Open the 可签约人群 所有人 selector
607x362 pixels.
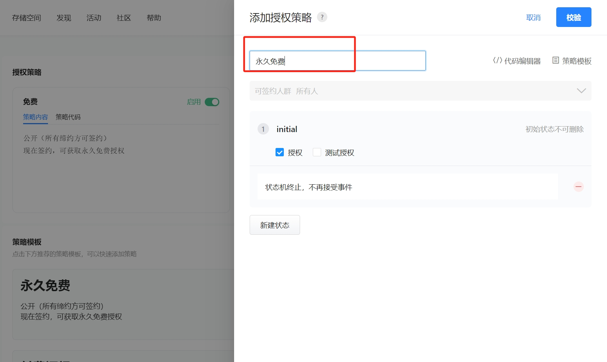click(x=421, y=91)
